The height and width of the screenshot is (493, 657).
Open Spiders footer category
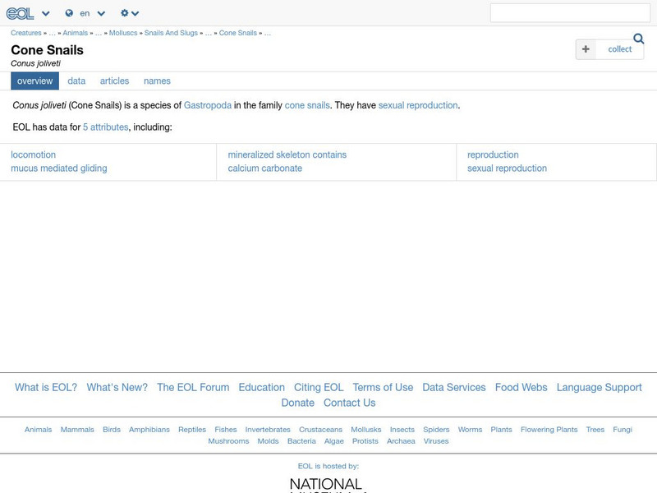coord(436,430)
